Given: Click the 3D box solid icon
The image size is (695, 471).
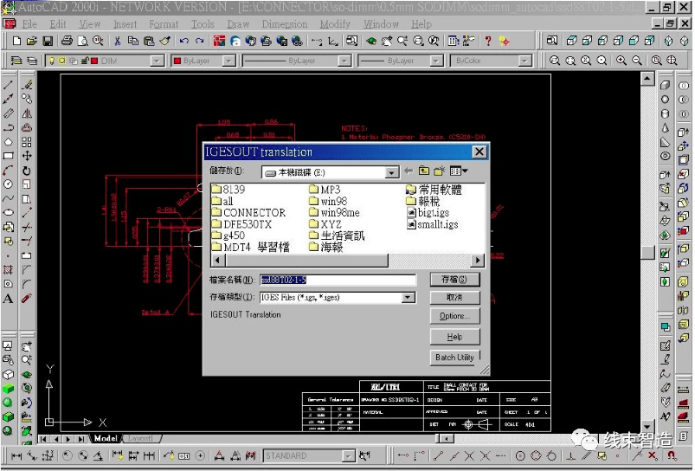Looking at the screenshot, I should [665, 85].
